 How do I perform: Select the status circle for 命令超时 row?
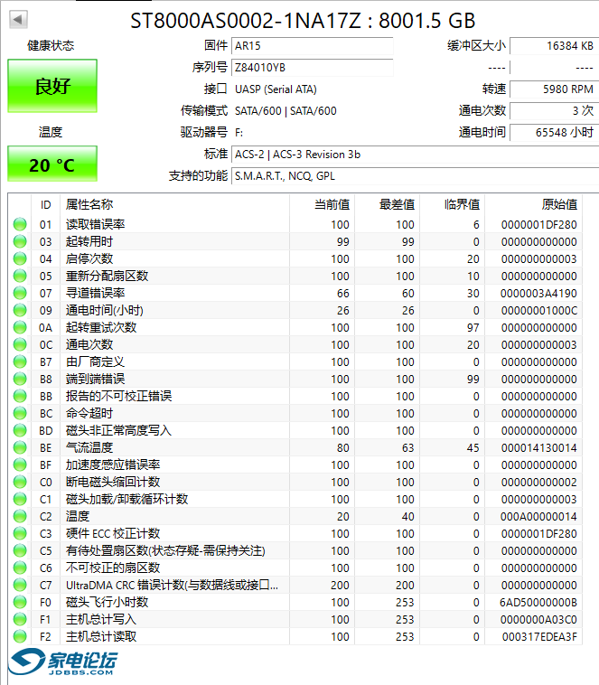coord(20,413)
